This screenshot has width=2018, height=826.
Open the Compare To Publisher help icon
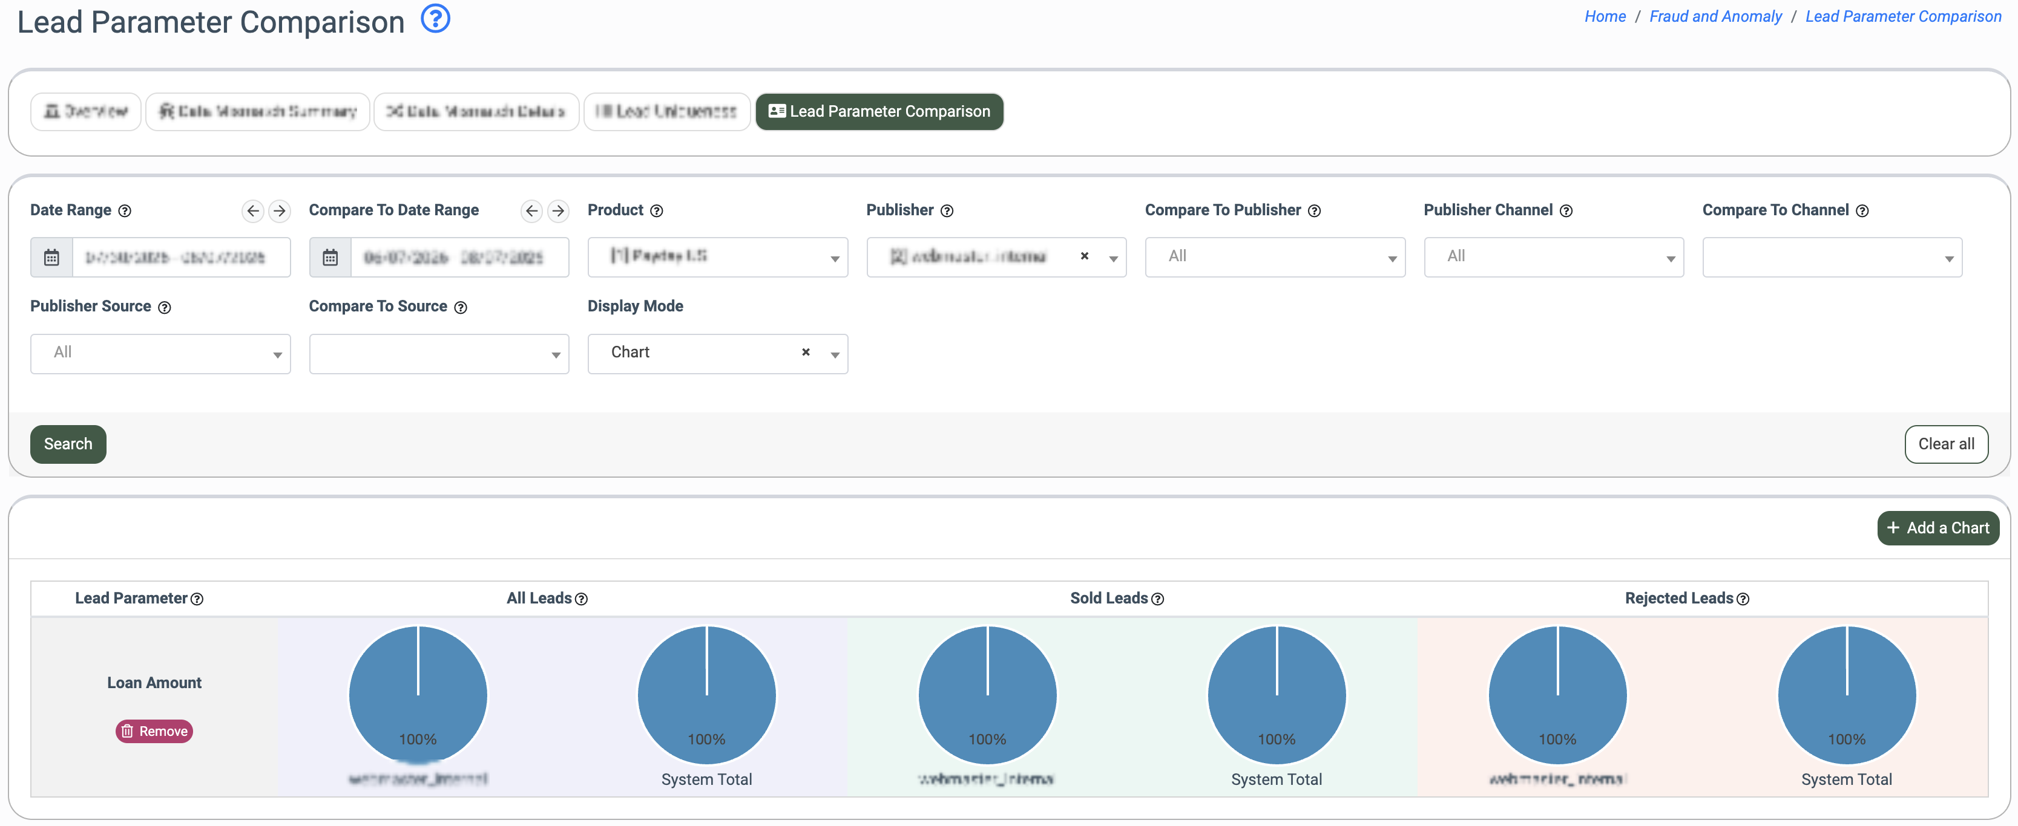coord(1315,210)
